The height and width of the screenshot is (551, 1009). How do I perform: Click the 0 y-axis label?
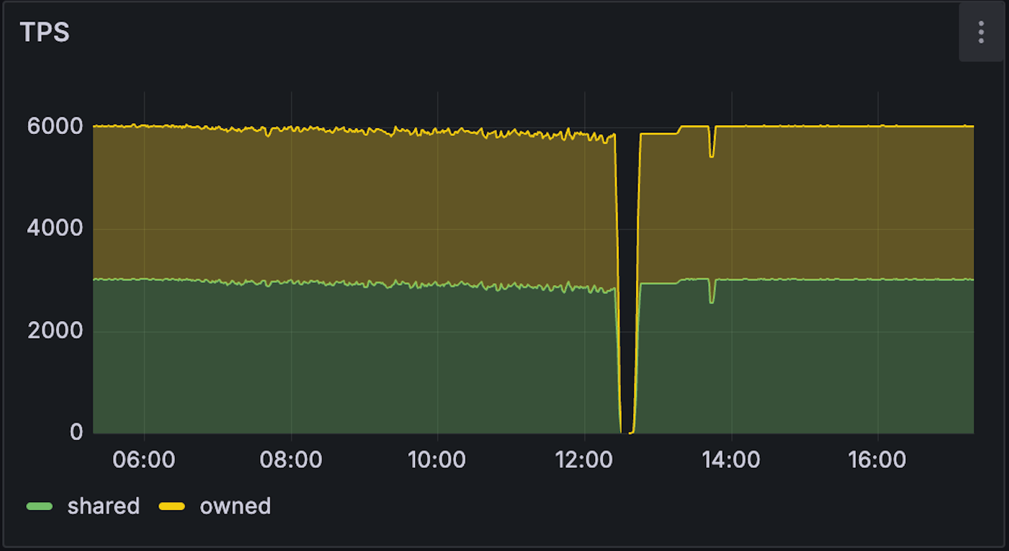click(76, 433)
